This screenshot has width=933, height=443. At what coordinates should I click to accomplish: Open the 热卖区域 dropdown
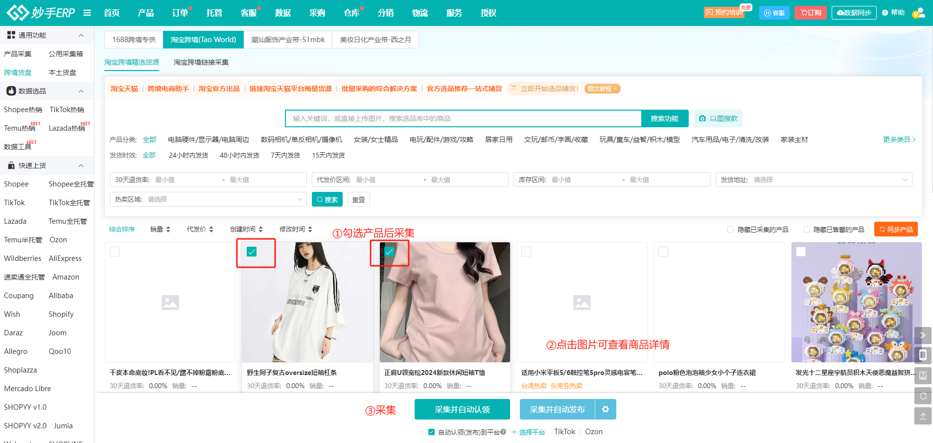point(208,199)
